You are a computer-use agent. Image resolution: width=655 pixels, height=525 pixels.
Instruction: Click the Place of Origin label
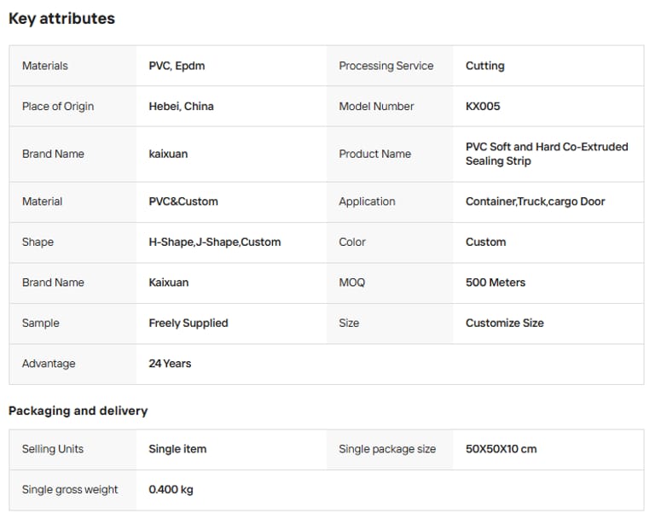click(58, 107)
